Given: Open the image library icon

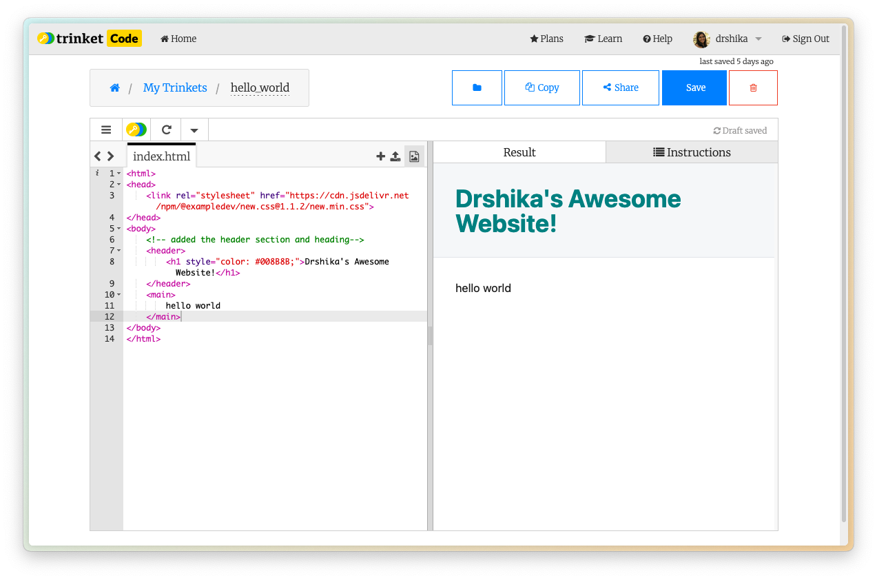Looking at the screenshot, I should pos(414,156).
